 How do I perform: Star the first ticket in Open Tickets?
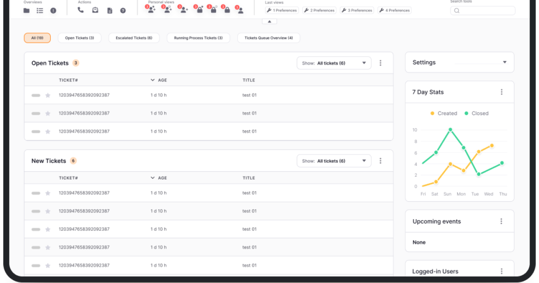(48, 95)
